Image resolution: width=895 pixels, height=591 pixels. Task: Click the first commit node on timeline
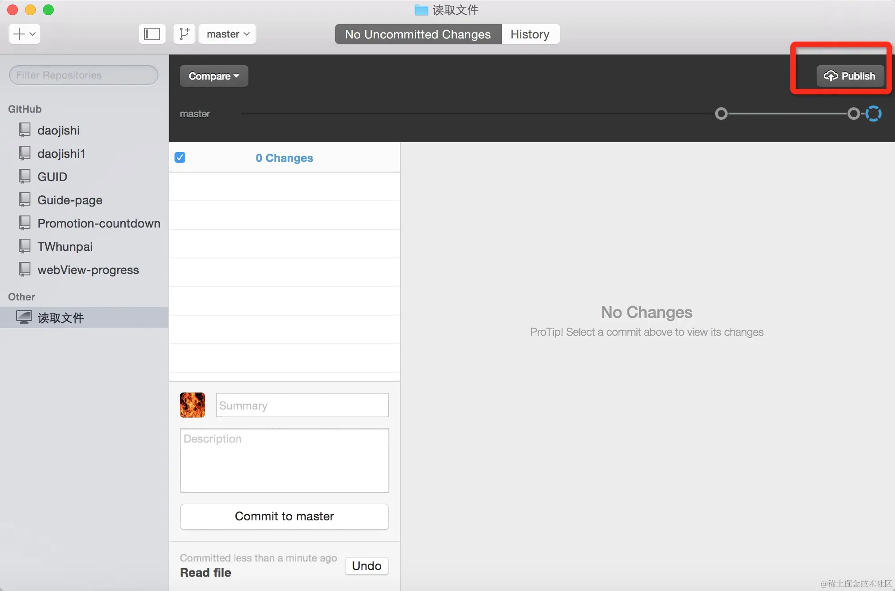tap(721, 114)
